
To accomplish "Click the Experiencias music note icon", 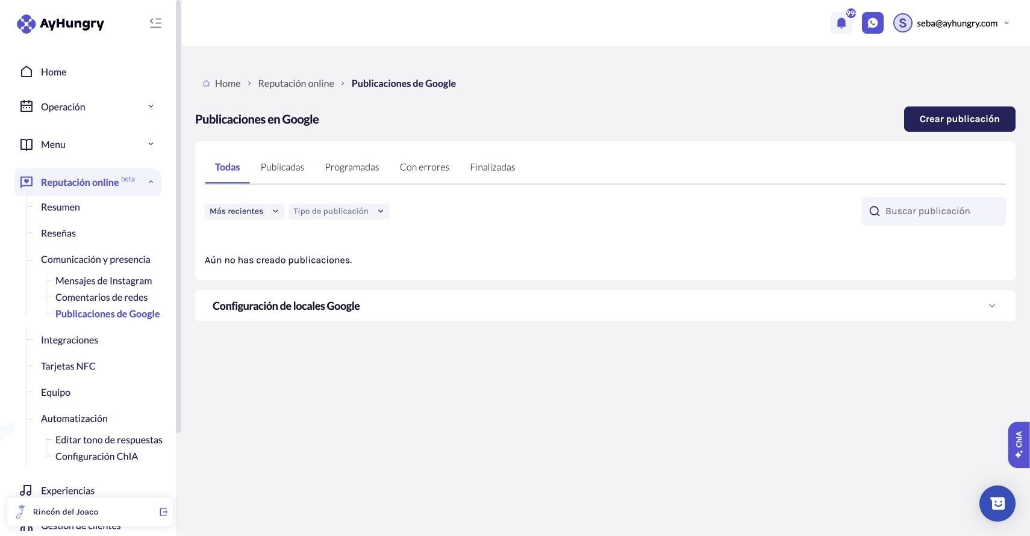I will pyautogui.click(x=26, y=490).
